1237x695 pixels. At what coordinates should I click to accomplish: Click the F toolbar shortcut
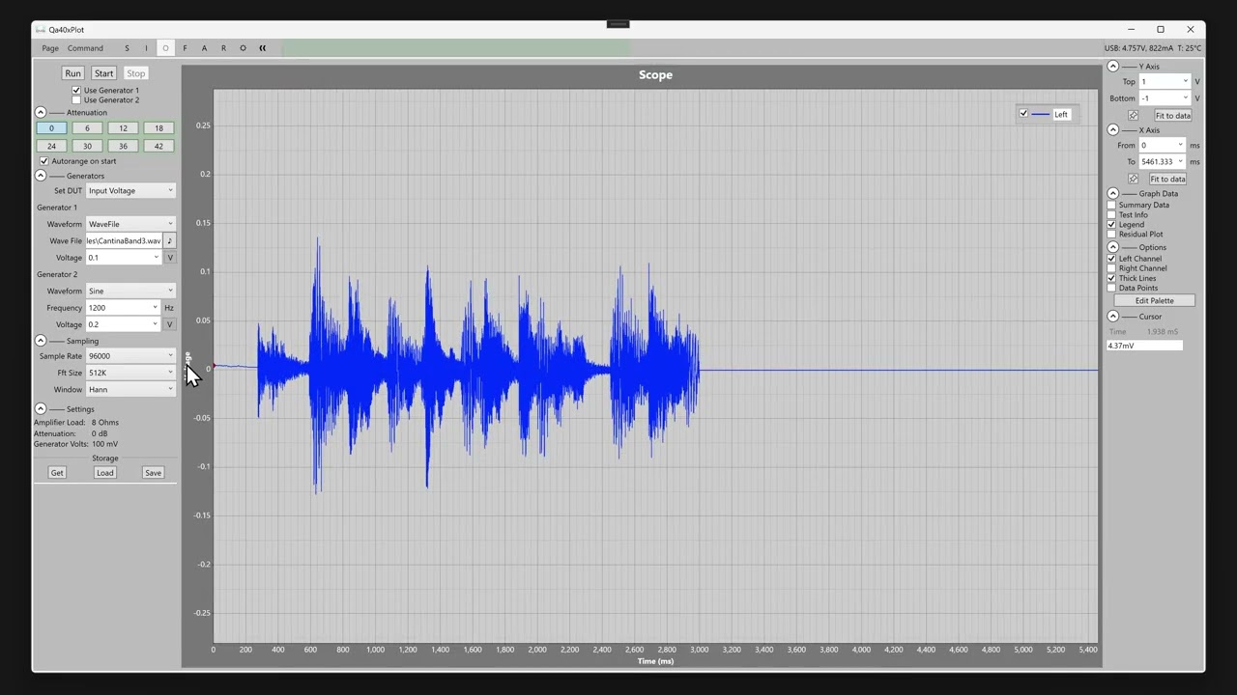click(x=185, y=48)
